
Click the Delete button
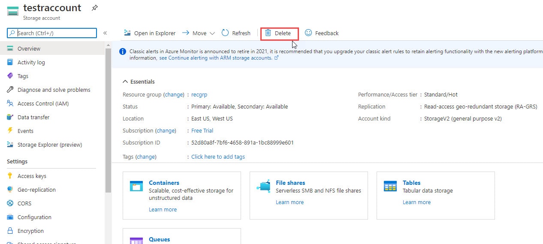pos(279,33)
